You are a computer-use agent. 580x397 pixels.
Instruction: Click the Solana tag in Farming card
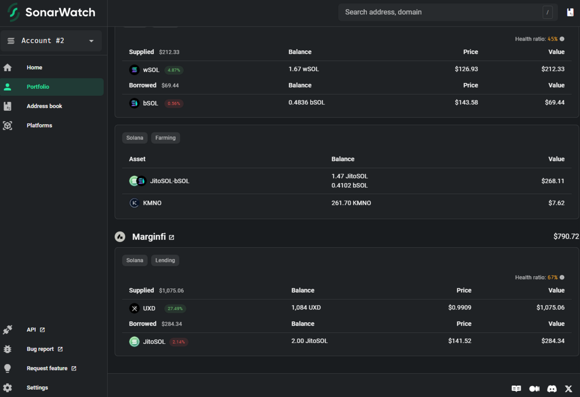point(135,138)
